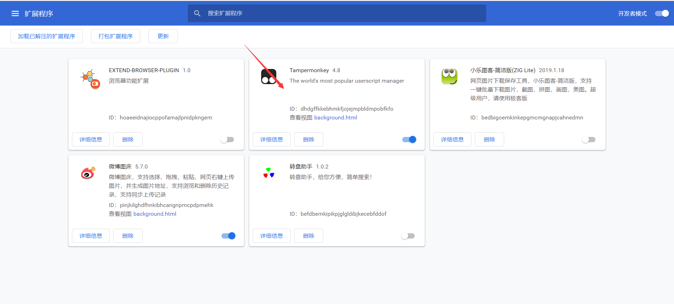Click the 转盘助手 extension icon
Viewport: 674px width, 304px height.
point(269,173)
